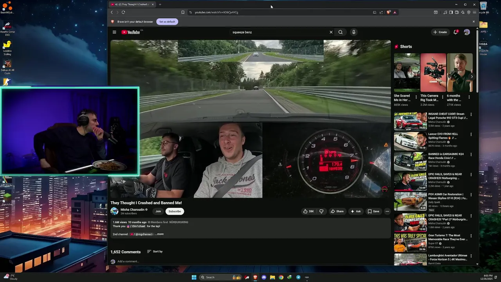Open Assetto Corsa EVO desktop shortcut
This screenshot has height=282, width=501.
click(x=7, y=29)
